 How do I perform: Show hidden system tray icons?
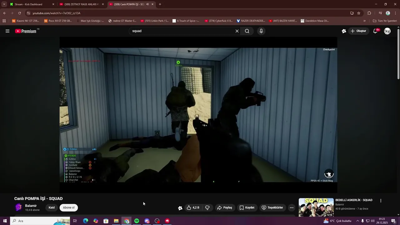pyautogui.click(x=357, y=221)
